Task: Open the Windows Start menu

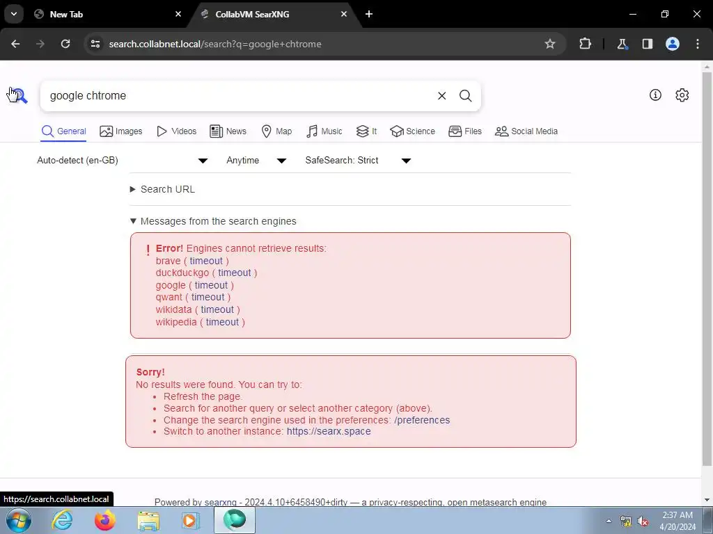Action: [x=19, y=520]
